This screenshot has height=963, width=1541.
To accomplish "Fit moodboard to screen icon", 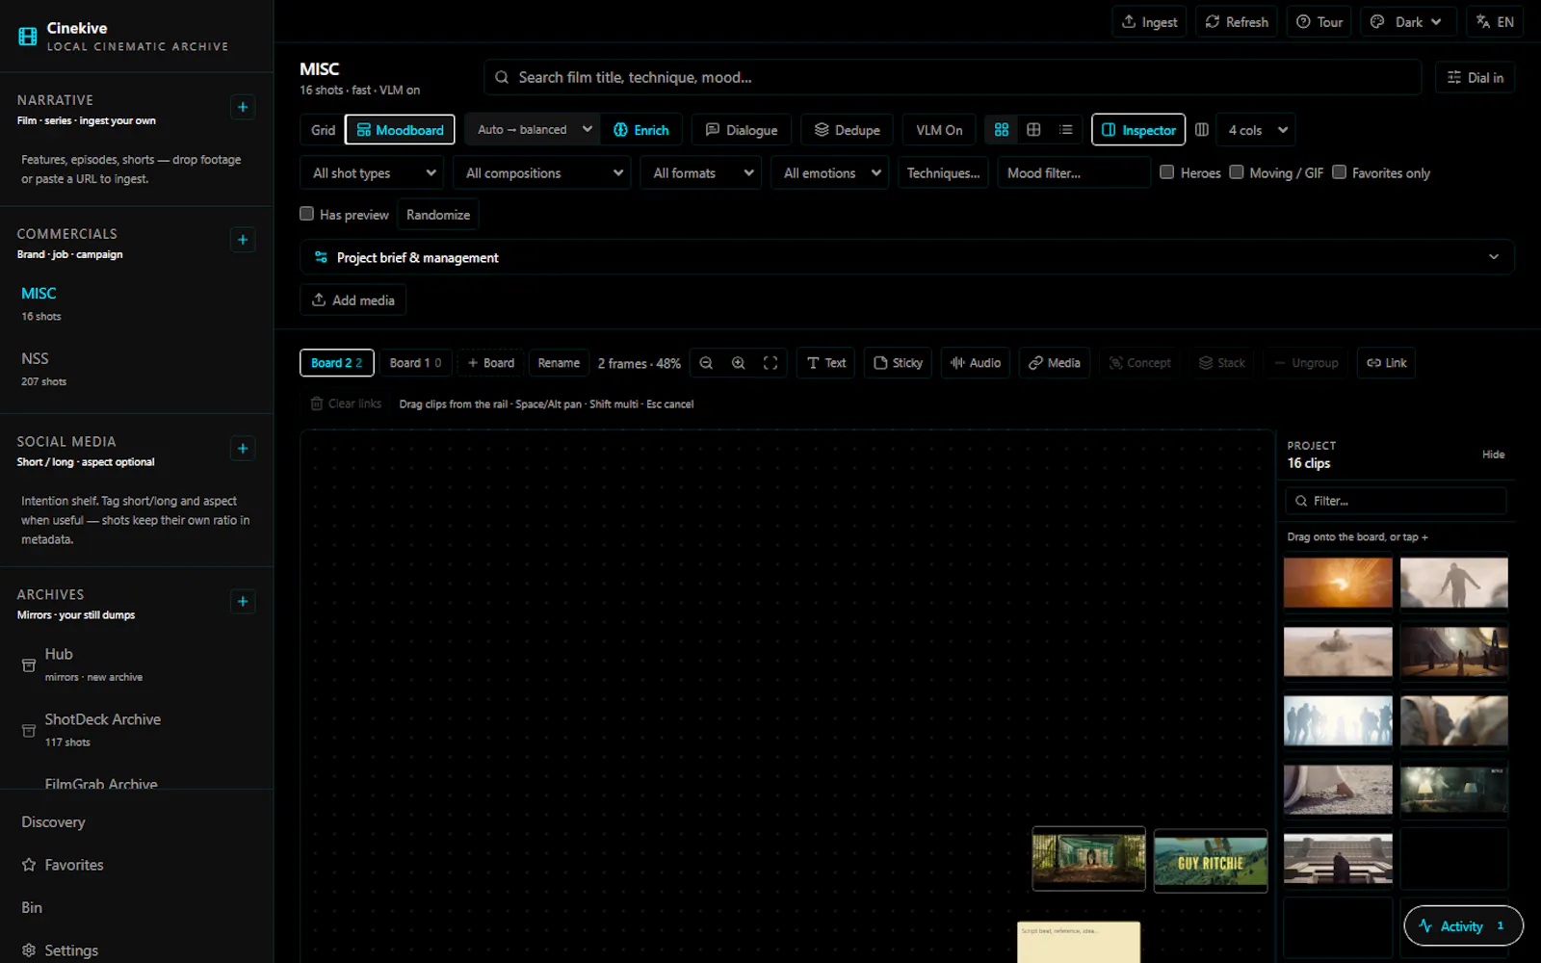I will click(x=770, y=363).
